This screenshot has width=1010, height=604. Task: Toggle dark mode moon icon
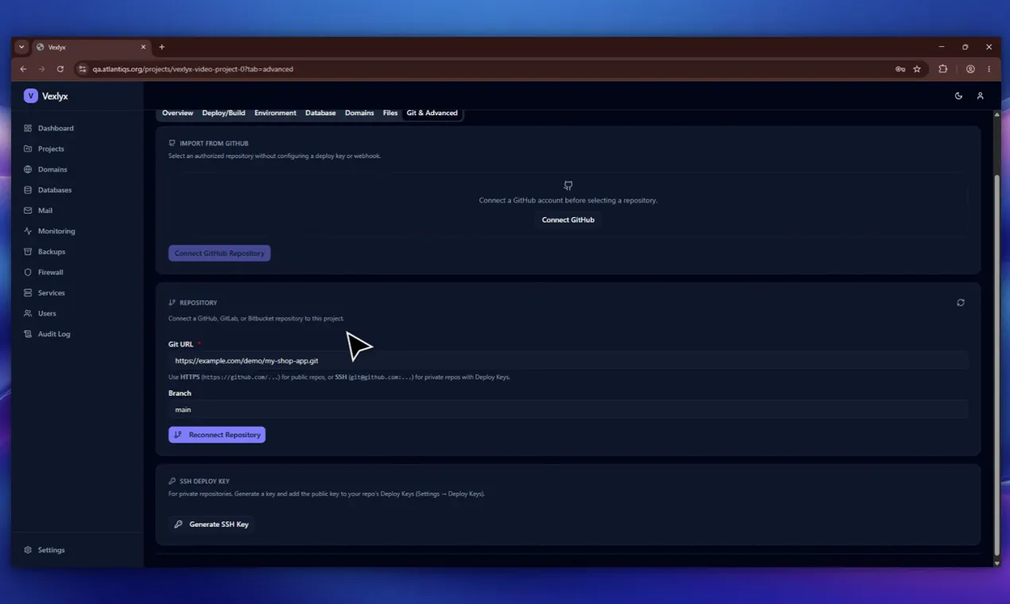point(958,96)
